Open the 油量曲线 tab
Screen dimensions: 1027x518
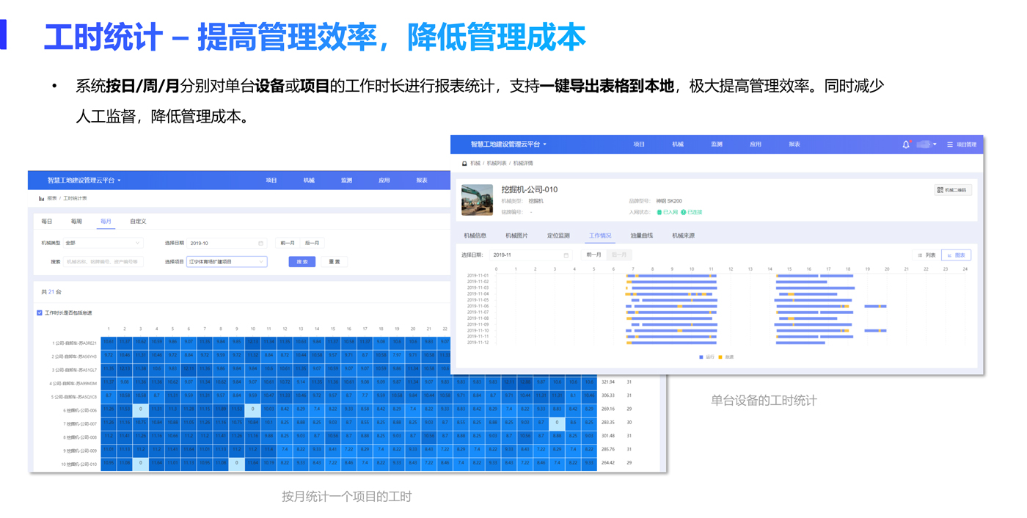coord(641,236)
